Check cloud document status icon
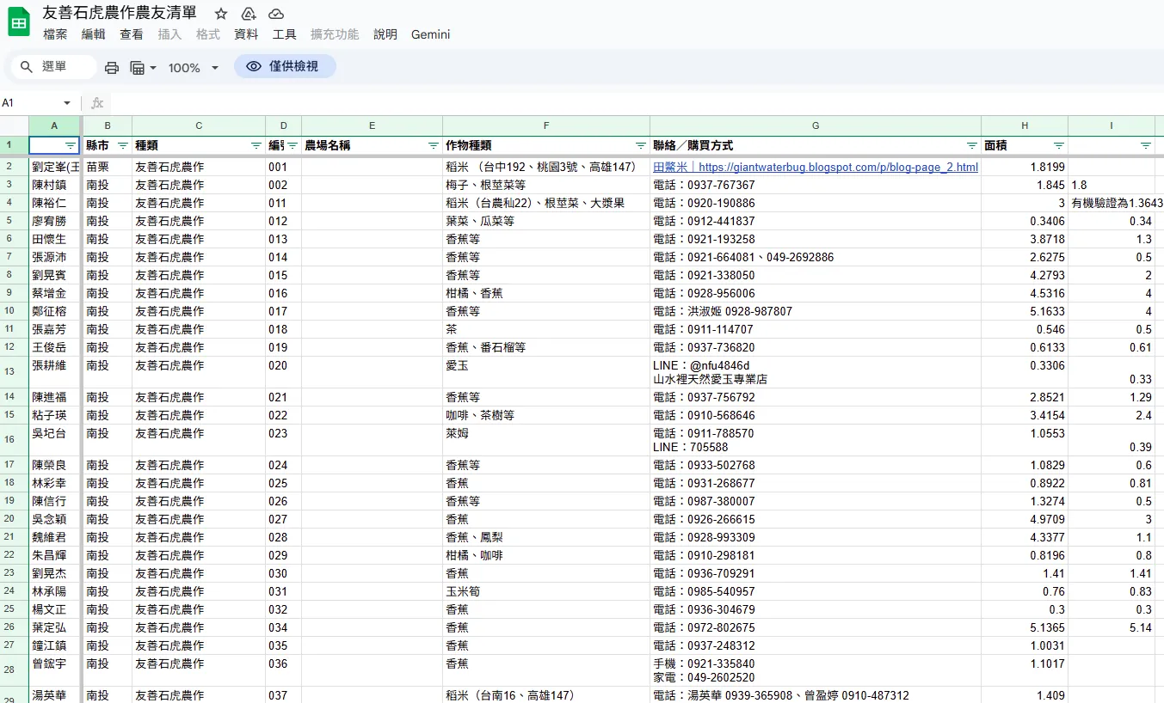Viewport: 1164px width, 703px height. pos(276,14)
